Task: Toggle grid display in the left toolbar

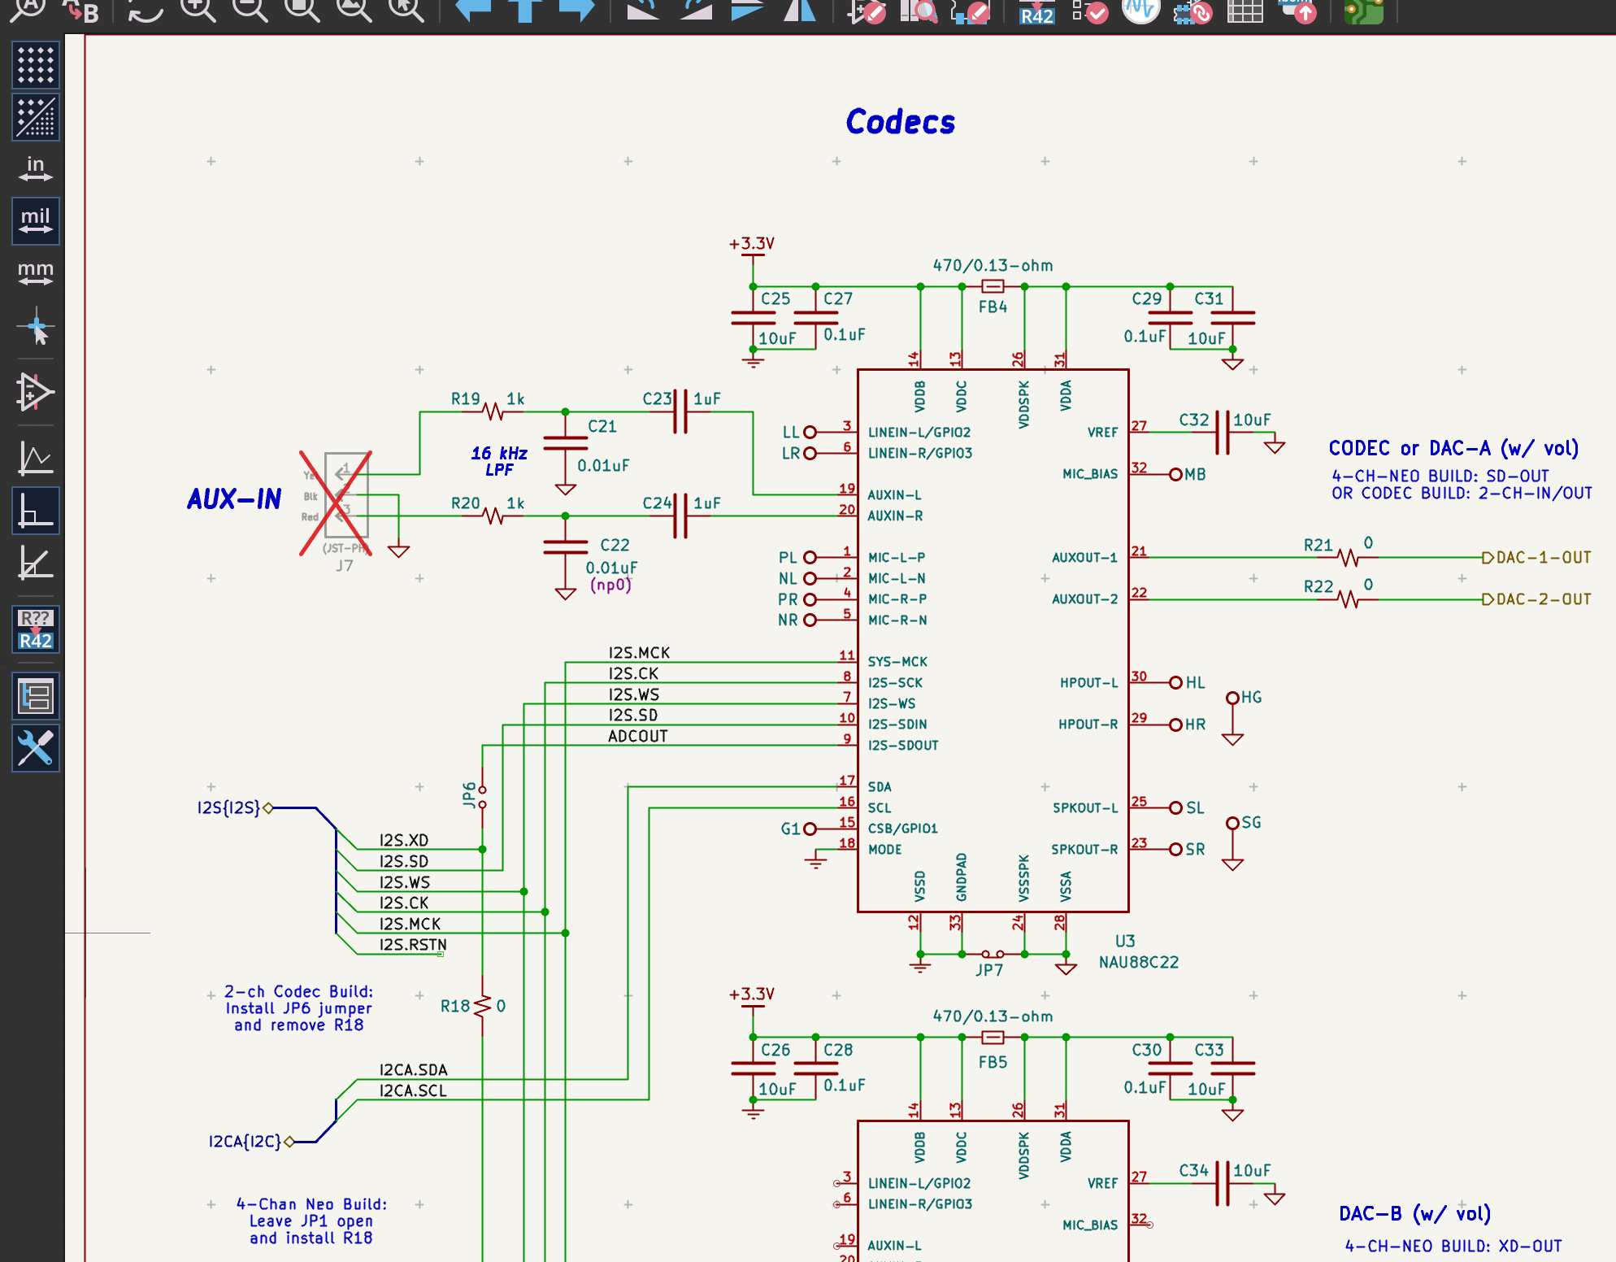Action: (x=36, y=65)
